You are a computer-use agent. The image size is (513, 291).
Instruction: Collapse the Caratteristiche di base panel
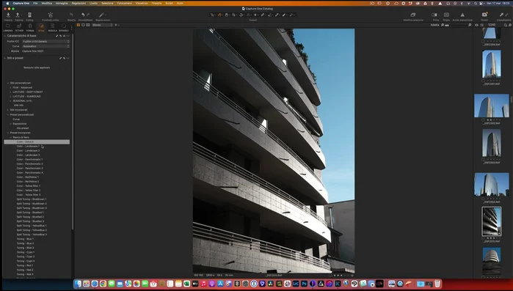pyautogui.click(x=5, y=36)
